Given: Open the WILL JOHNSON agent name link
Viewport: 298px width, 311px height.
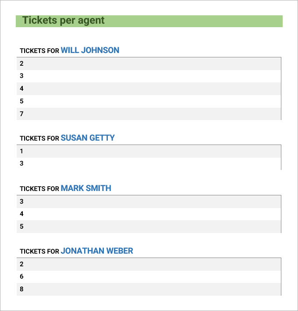Looking at the screenshot, I should point(90,50).
